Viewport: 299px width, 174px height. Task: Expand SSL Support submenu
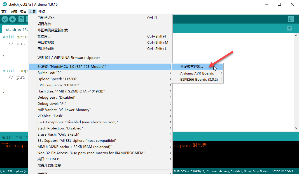(101, 141)
